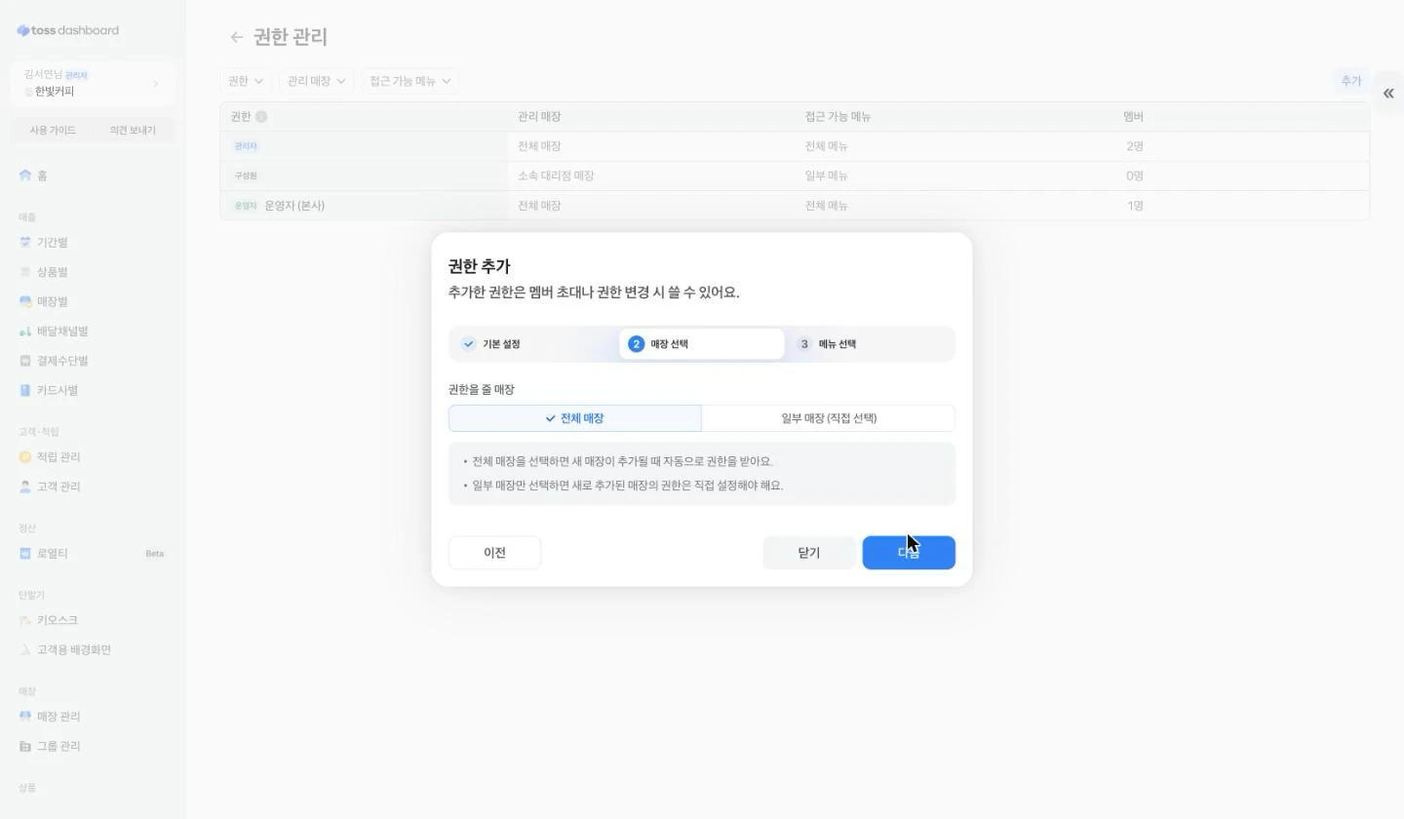
Task: Click 닫기 to close dialog
Action: [x=809, y=553]
